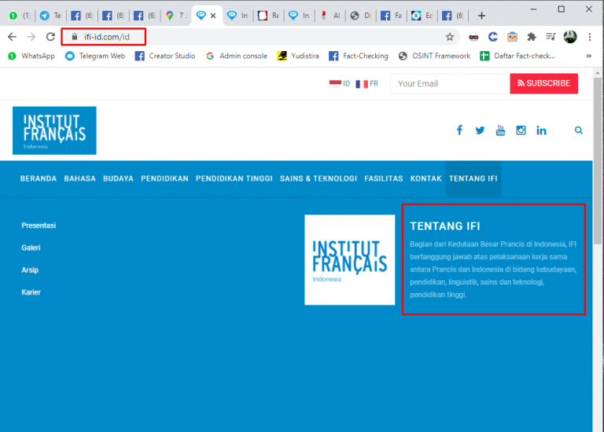Image resolution: width=604 pixels, height=432 pixels.
Task: Click the white Institut Français logo card
Action: tap(350, 260)
